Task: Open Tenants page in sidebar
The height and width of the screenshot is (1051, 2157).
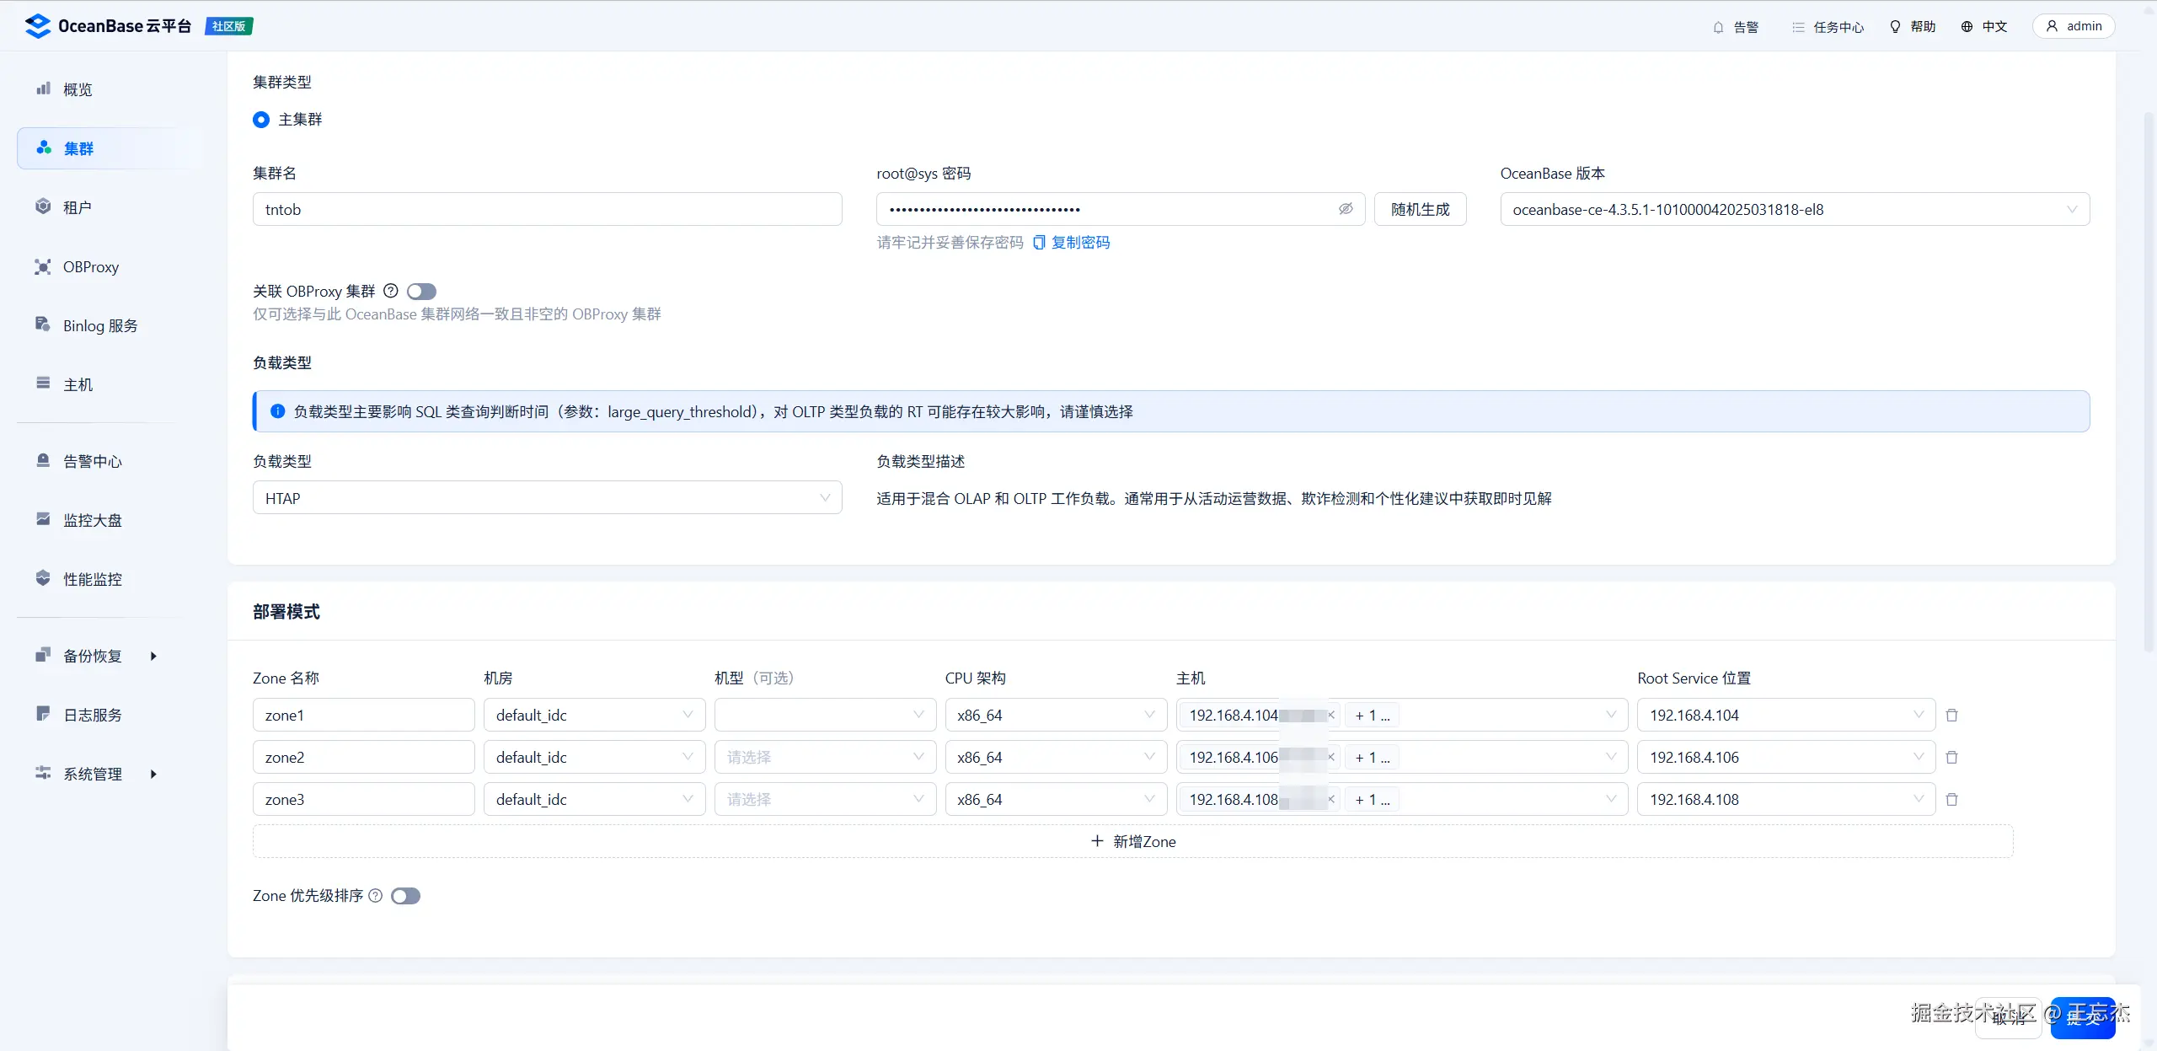Action: [78, 207]
